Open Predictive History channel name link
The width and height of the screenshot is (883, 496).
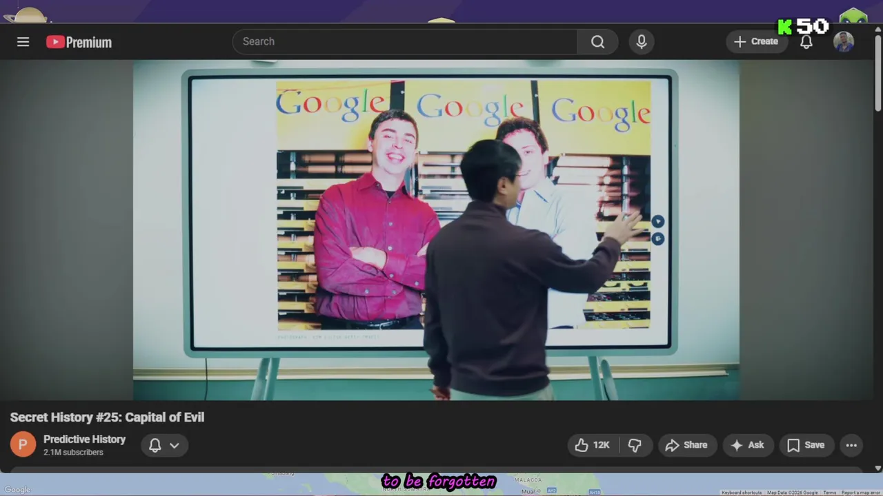click(84, 439)
